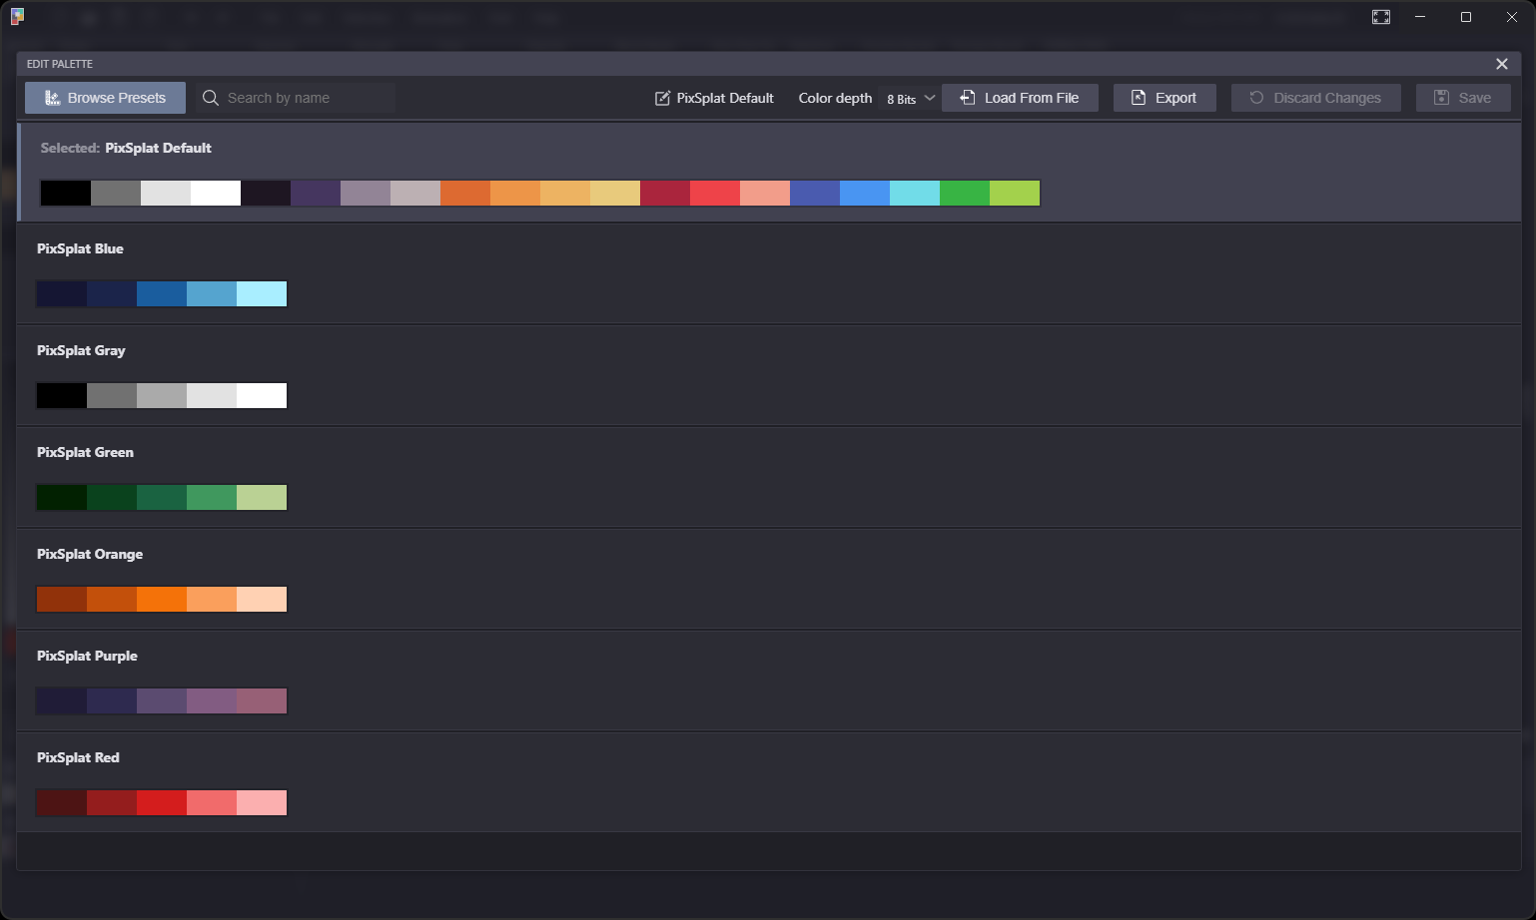Click the PixSplat app icon in title bar
This screenshot has height=920, width=1536.
click(x=17, y=16)
